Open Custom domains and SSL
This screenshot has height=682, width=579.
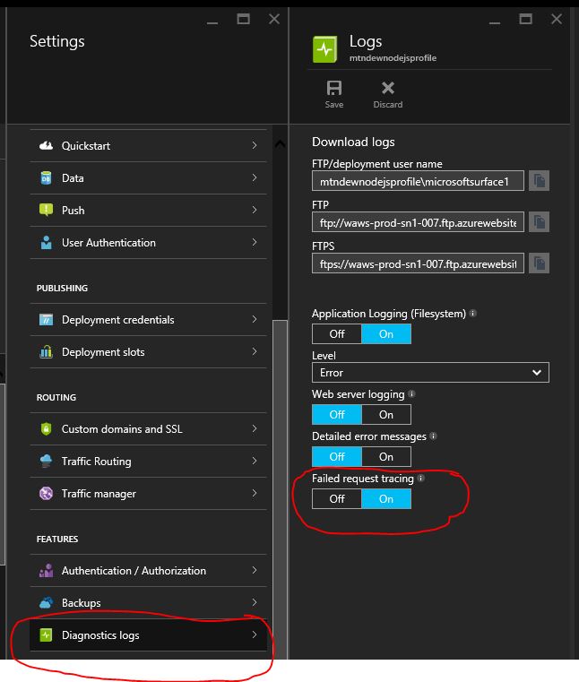tap(149, 429)
